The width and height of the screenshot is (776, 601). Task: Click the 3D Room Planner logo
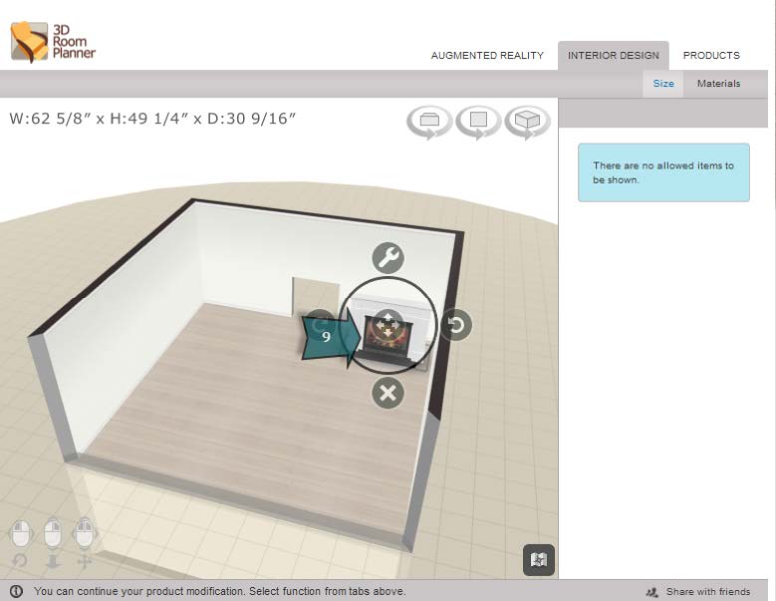[x=53, y=42]
